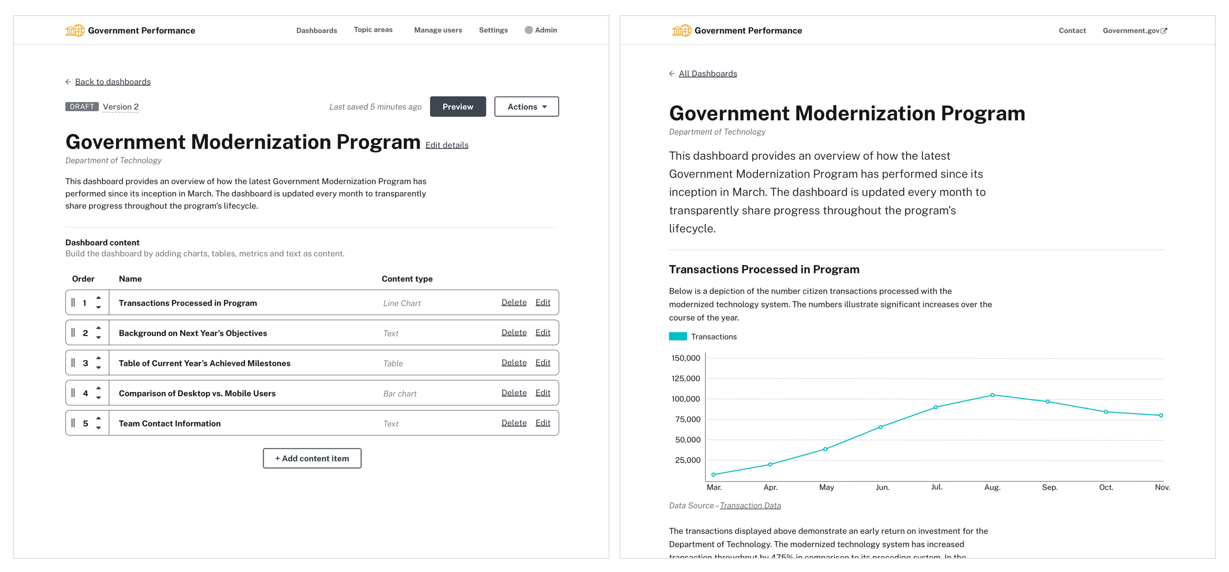1229x572 pixels.
Task: Click the arrow icon next to All Dashboards
Action: 672,74
